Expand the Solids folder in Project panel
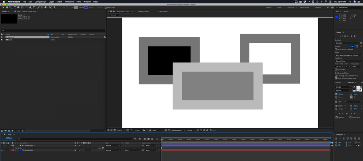The image size is (363, 161). pyautogui.click(x=4, y=40)
